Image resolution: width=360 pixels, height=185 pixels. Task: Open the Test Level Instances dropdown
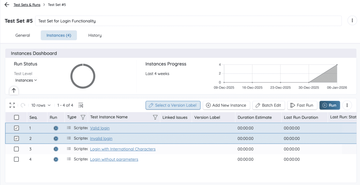click(26, 80)
